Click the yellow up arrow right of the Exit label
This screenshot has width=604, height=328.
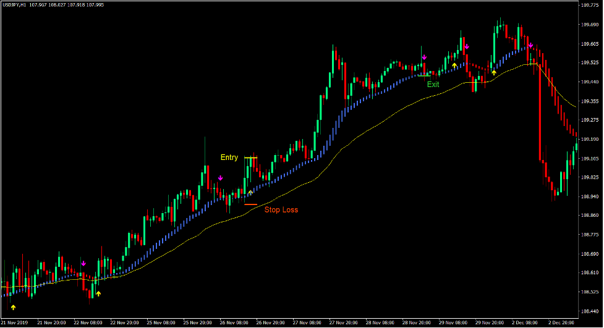[454, 65]
